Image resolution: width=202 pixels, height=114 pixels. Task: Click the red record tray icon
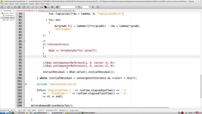pos(182,113)
